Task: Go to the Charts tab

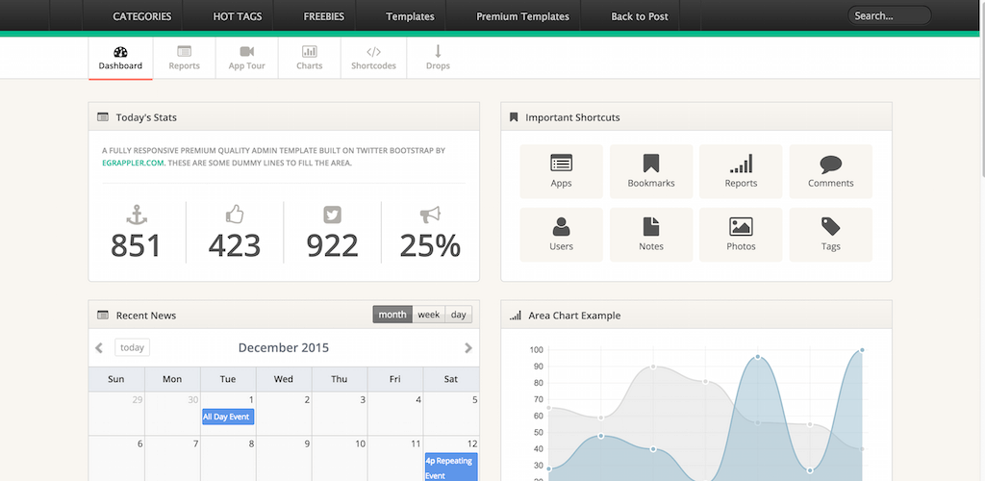Action: click(309, 59)
